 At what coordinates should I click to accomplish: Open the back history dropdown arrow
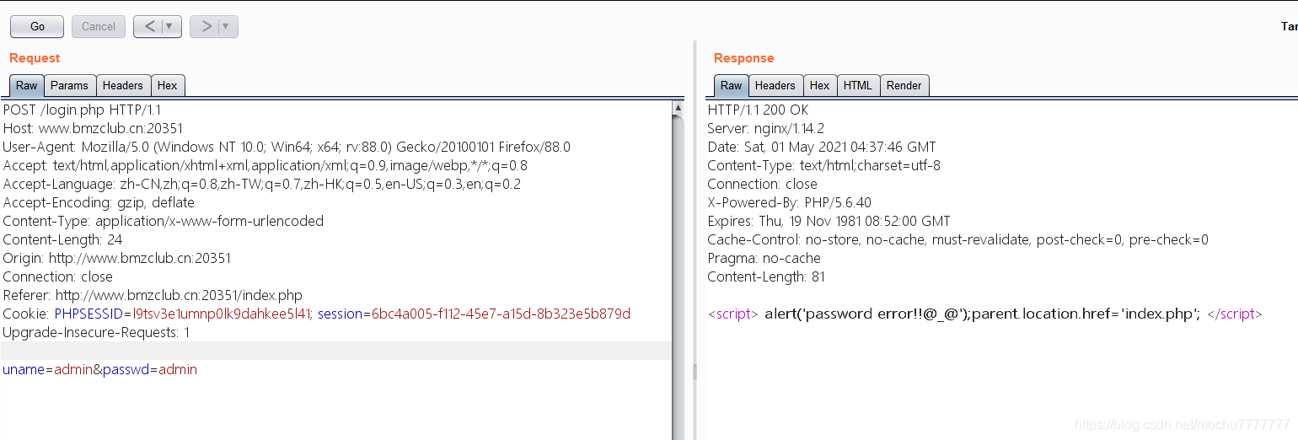click(x=171, y=26)
